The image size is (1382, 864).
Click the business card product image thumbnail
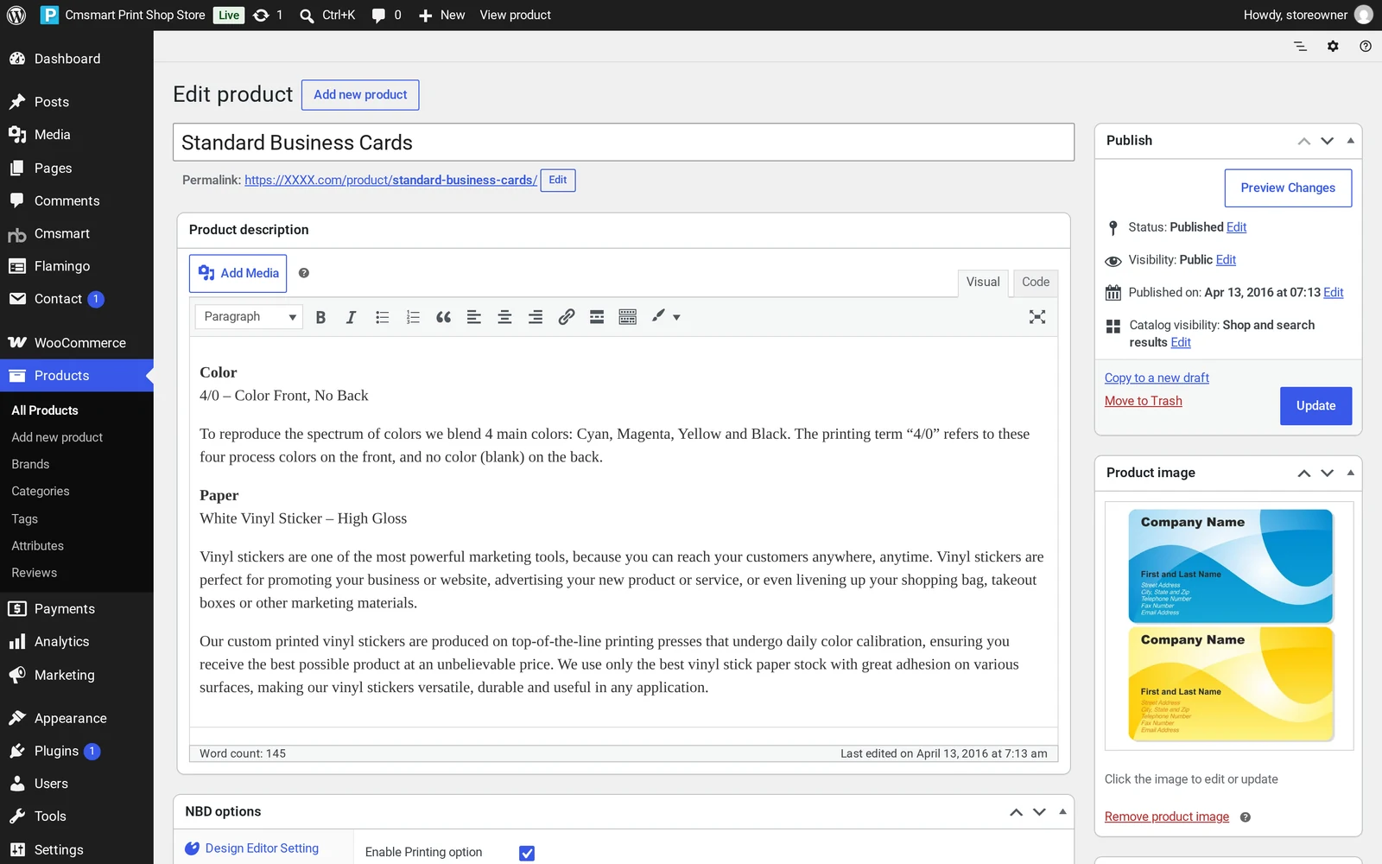[1229, 626]
